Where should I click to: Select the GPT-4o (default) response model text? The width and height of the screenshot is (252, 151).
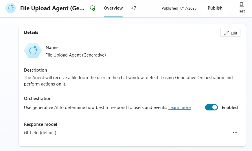pos(40,133)
